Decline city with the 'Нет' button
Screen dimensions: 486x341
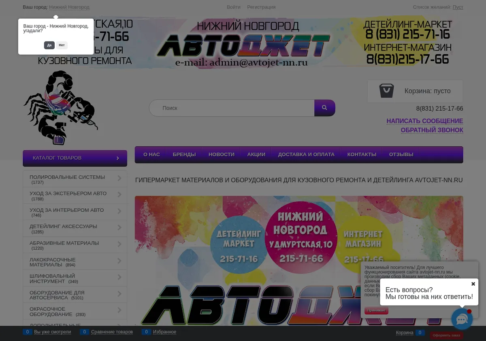tap(62, 45)
